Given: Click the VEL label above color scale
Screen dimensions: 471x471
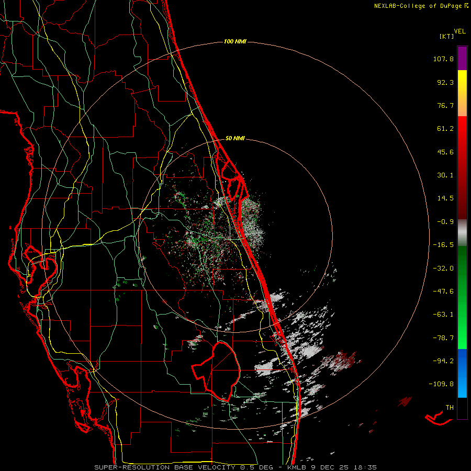Looking at the screenshot, I should pos(459,31).
